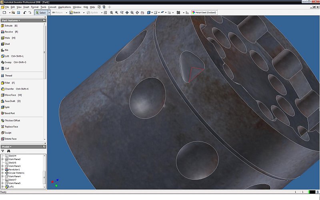Image resolution: width=320 pixels, height=200 pixels.
Task: Click the Sweep tool
Action: pyautogui.click(x=8, y=62)
